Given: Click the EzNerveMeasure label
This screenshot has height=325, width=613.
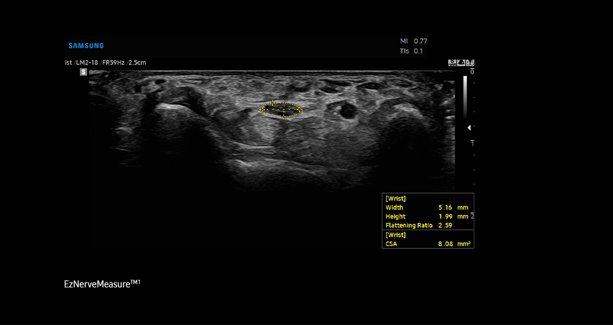Looking at the screenshot, I should point(102,282).
